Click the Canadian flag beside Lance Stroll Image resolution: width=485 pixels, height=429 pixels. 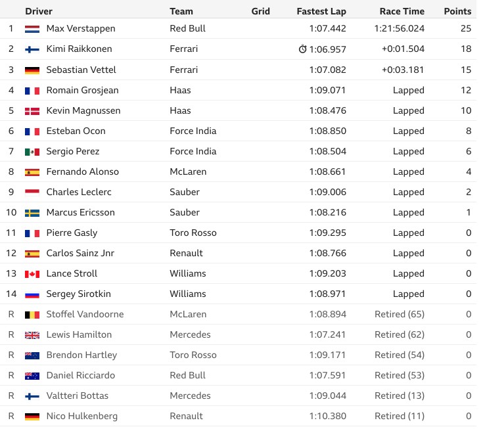click(32, 274)
